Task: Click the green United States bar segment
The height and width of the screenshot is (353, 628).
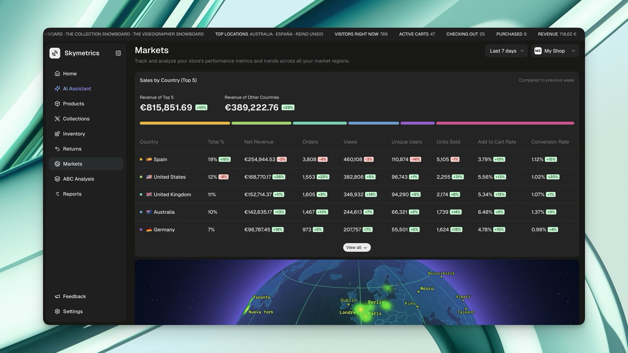Action: tap(261, 123)
